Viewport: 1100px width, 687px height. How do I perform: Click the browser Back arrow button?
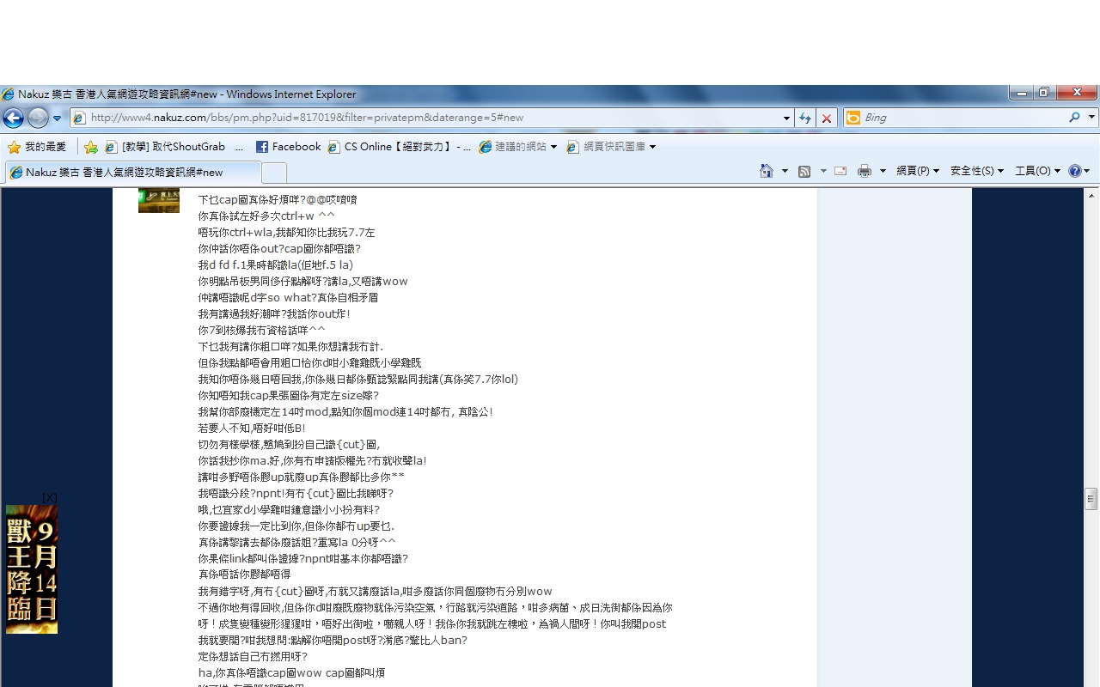[x=14, y=118]
